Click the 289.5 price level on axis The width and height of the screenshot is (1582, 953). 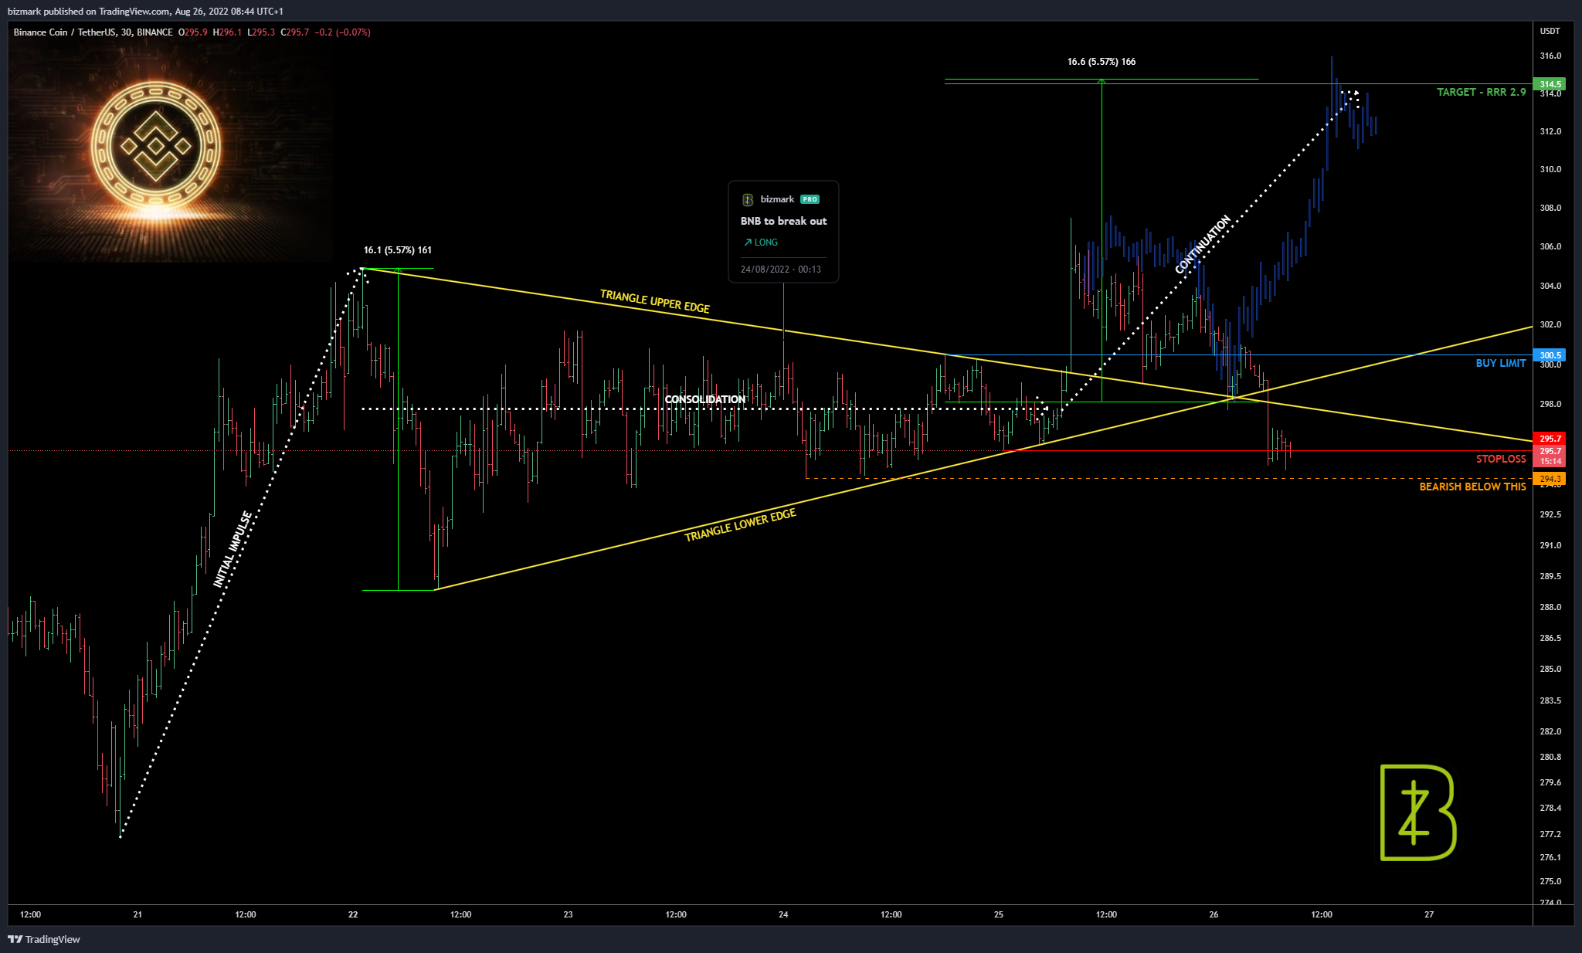click(x=1550, y=576)
